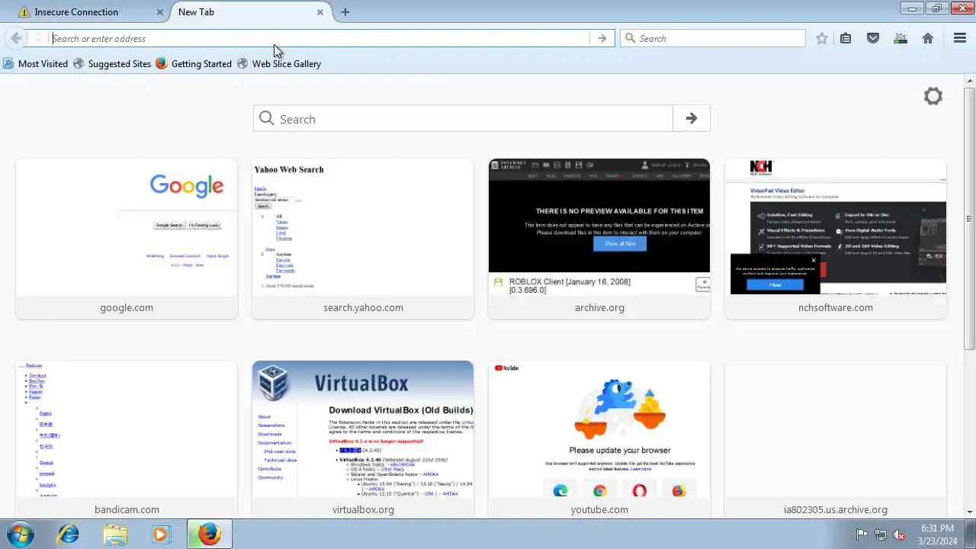Click the vertical scrollbar thumb
Viewport: 976px width, 549px height.
970,217
